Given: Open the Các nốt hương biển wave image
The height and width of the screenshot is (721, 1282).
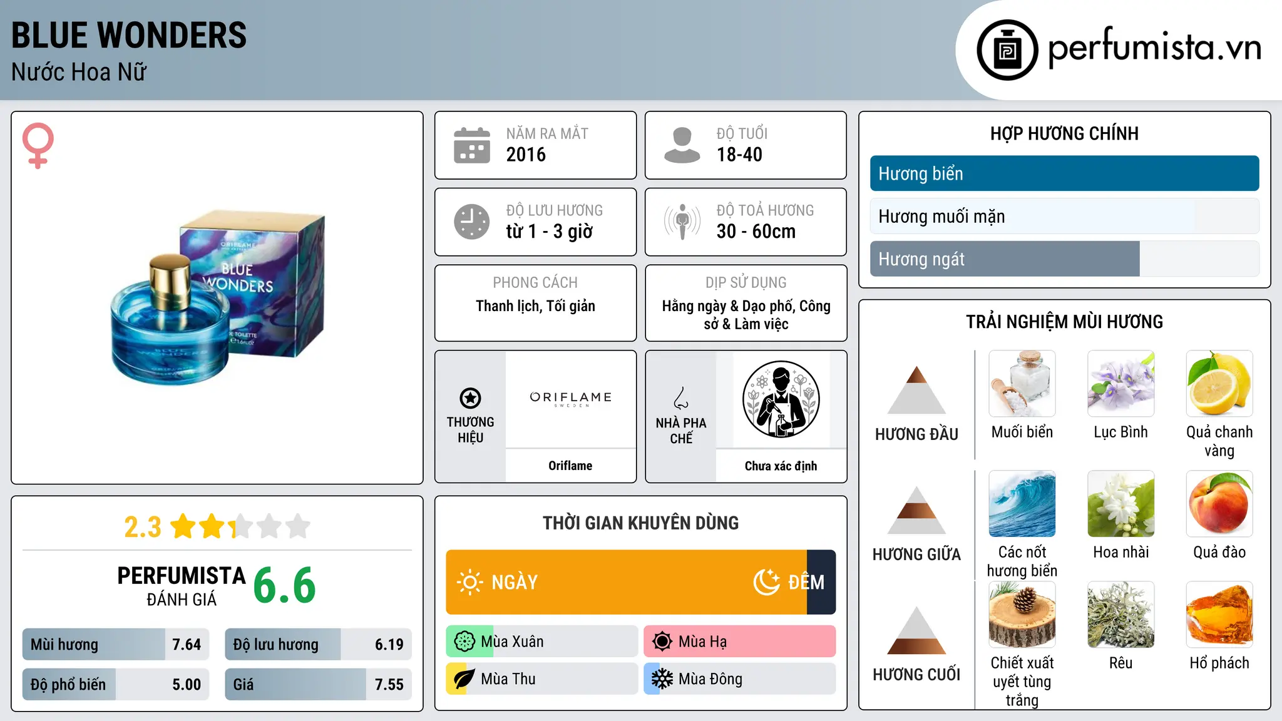Looking at the screenshot, I should tap(1022, 503).
